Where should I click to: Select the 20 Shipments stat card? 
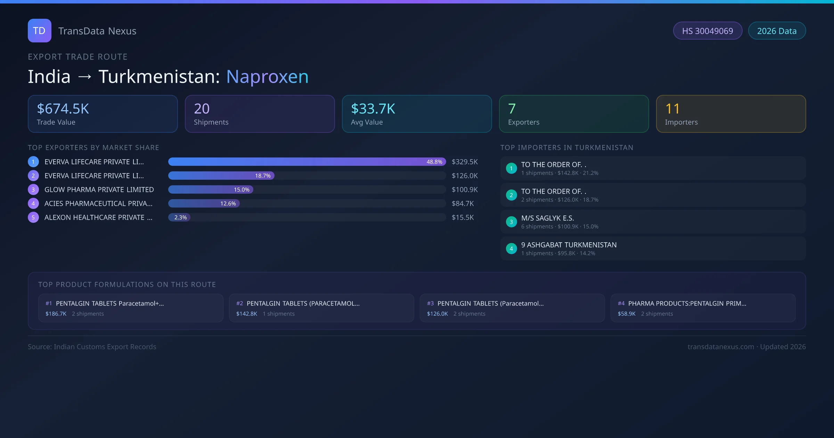pos(260,114)
